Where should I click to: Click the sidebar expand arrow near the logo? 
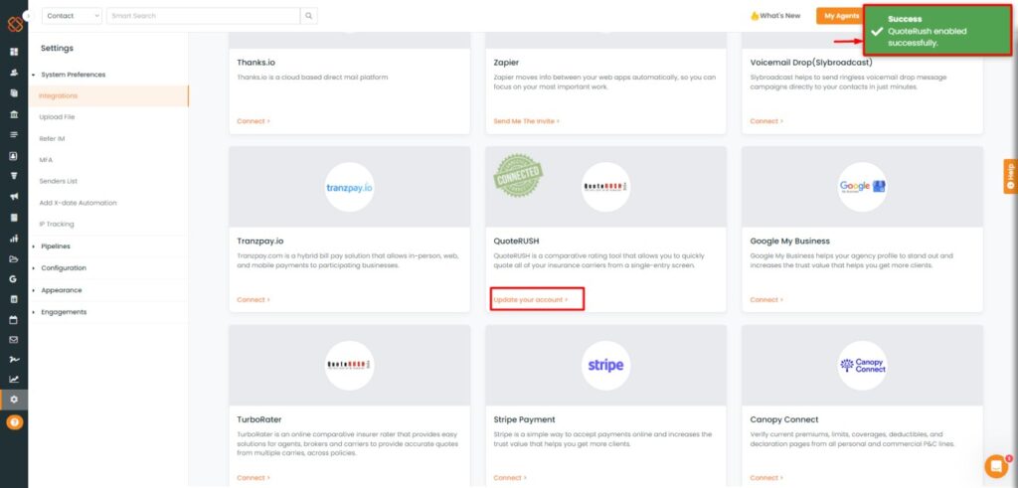28,16
